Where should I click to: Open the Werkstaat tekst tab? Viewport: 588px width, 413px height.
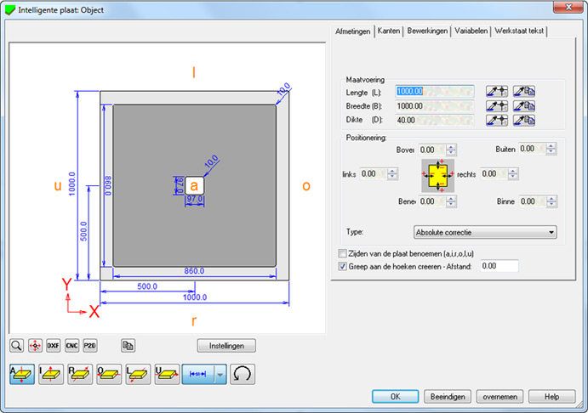click(519, 31)
